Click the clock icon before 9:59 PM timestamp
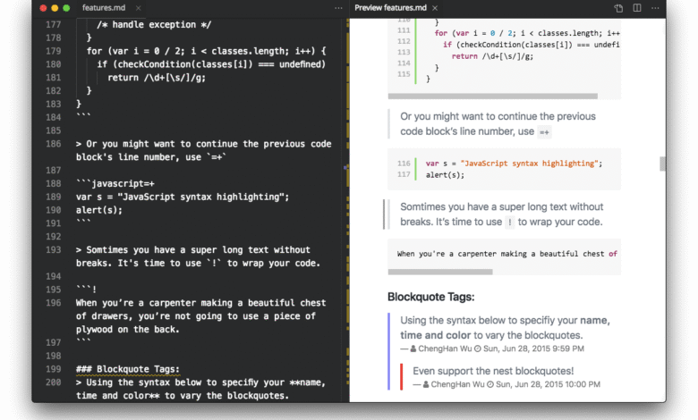The image size is (698, 420). (478, 349)
